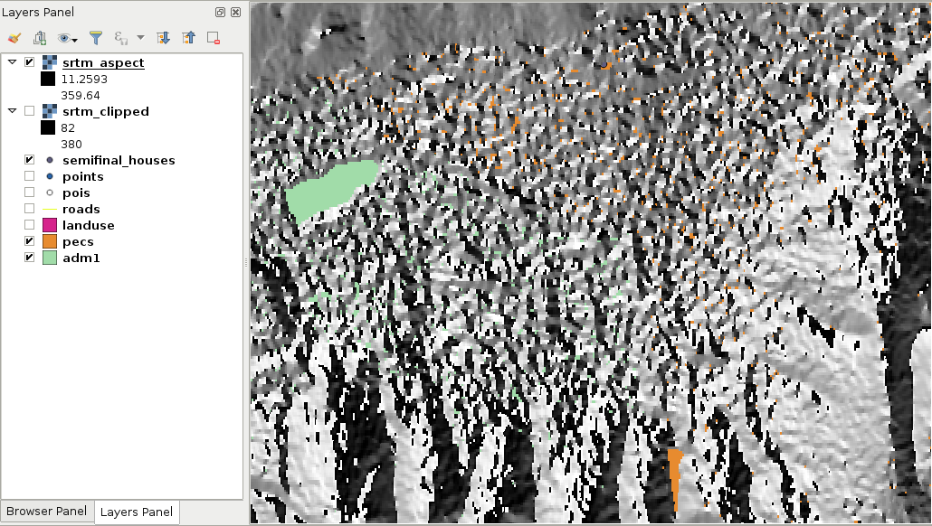Open the Manage Map Themes eye icon
The height and width of the screenshot is (526, 932).
[67, 38]
